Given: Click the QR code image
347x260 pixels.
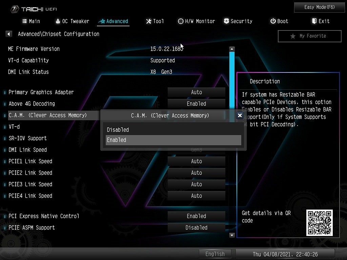Looking at the screenshot, I should (319, 223).
